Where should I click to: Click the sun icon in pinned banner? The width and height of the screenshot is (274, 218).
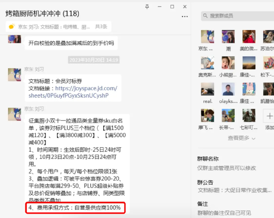(12, 26)
